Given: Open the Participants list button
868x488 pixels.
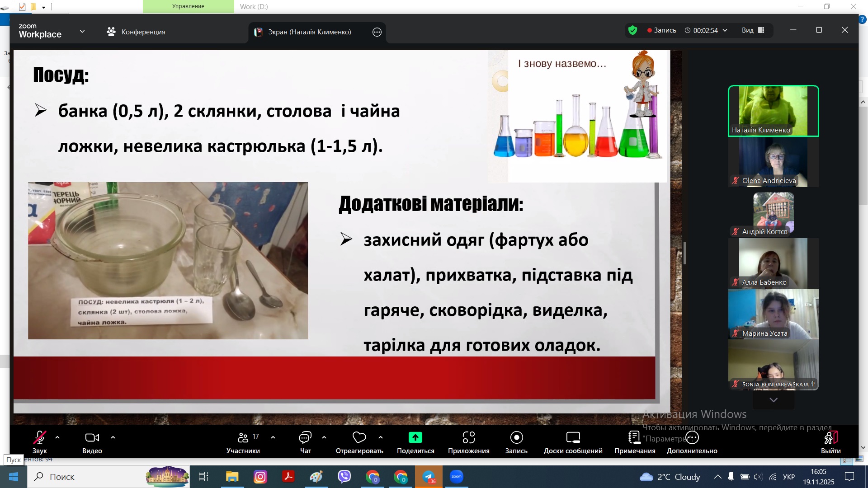Looking at the screenshot, I should (243, 438).
